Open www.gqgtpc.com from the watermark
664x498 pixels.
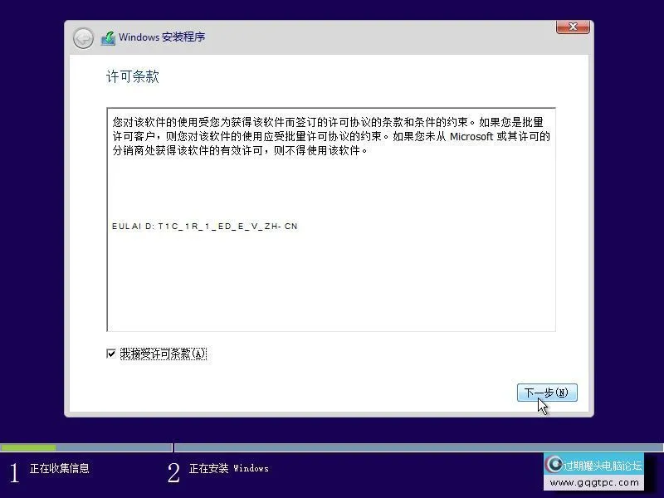[x=594, y=481]
